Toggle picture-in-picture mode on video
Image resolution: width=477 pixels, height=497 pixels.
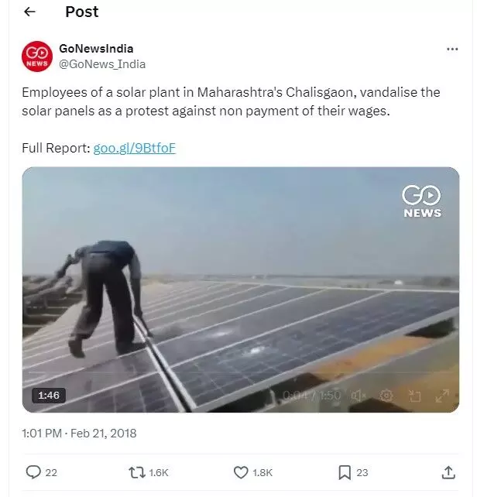(x=414, y=396)
